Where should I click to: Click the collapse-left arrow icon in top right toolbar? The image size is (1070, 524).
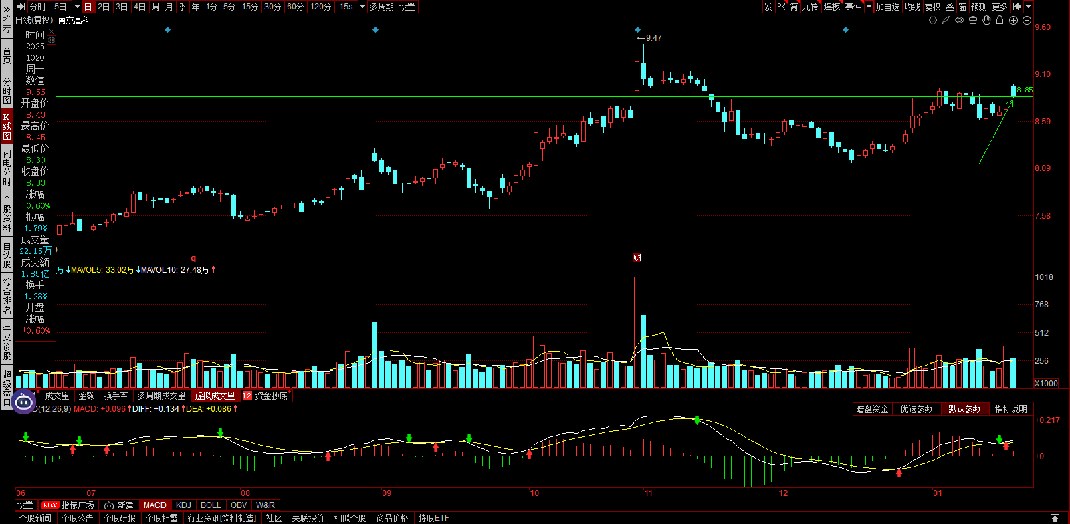point(1017,7)
